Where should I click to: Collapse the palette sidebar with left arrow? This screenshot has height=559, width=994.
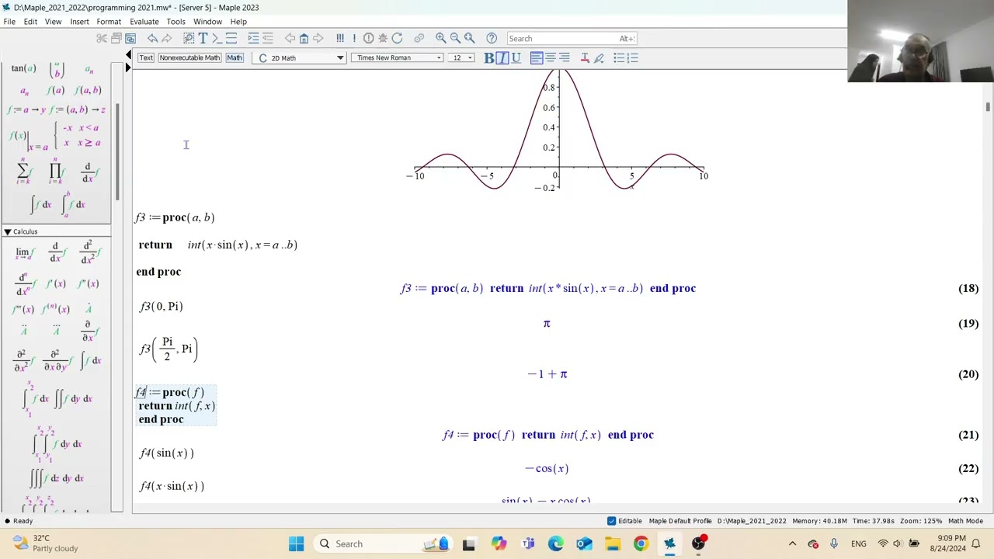click(129, 54)
